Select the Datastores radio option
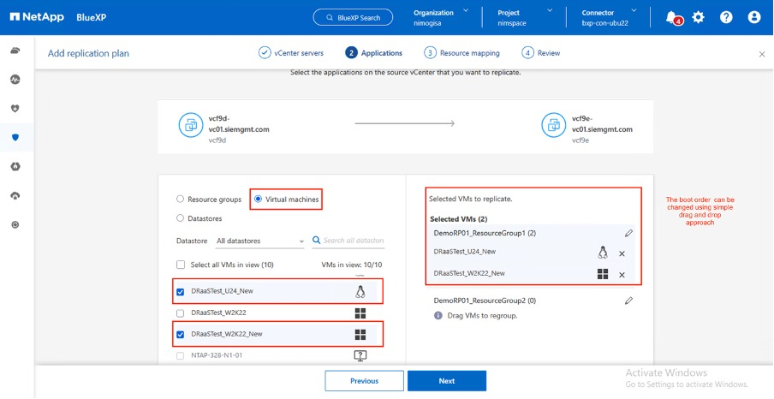 pyautogui.click(x=180, y=218)
